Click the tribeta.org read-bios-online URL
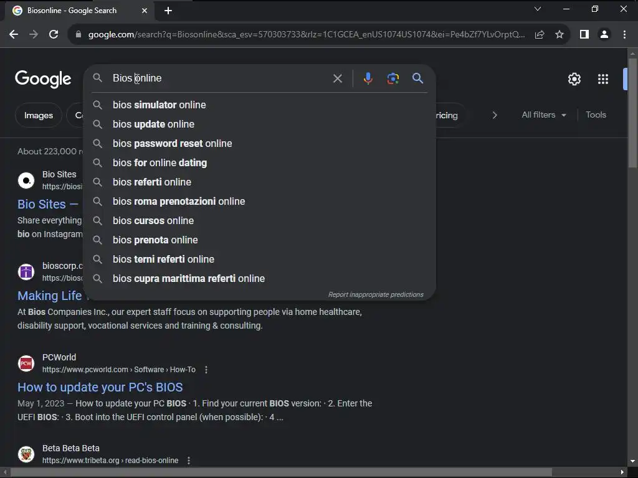The height and width of the screenshot is (478, 638). (110, 461)
